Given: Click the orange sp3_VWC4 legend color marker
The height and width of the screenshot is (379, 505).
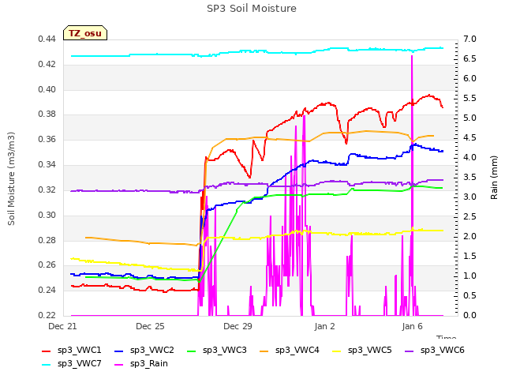Looking at the screenshot, I should coord(264,351).
